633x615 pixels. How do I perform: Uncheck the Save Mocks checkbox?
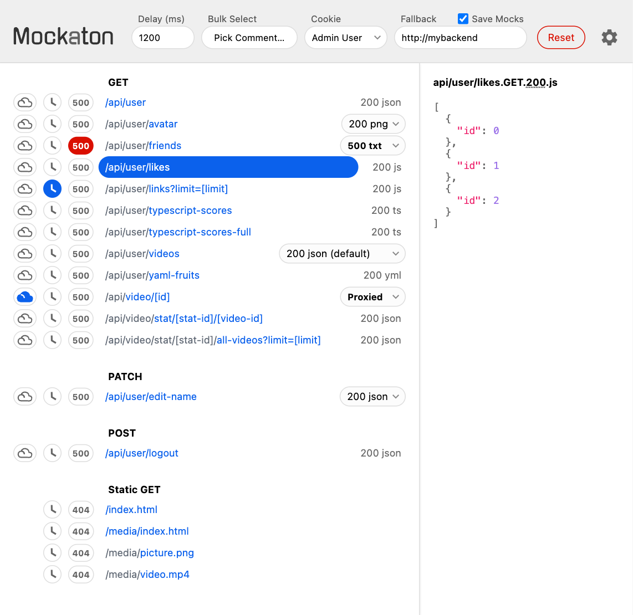tap(463, 18)
